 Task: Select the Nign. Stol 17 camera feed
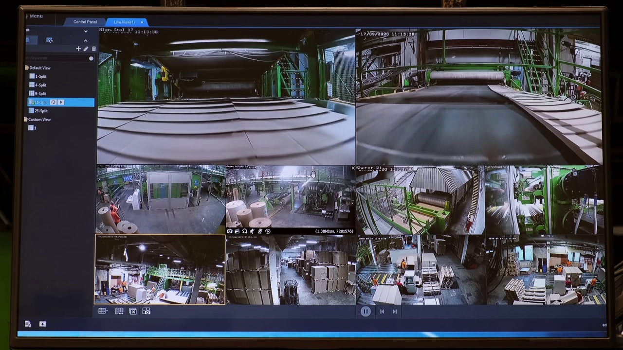tap(226, 96)
